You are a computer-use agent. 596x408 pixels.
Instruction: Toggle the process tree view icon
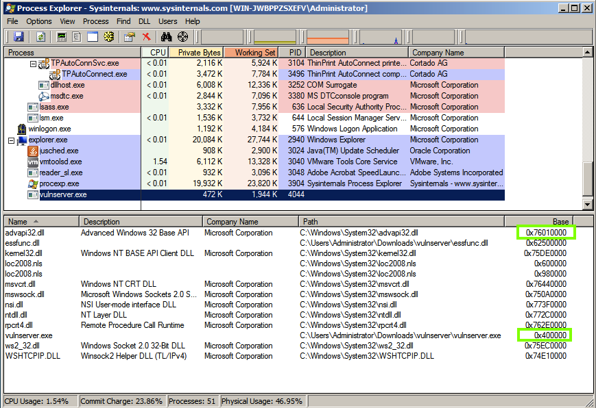[78, 36]
